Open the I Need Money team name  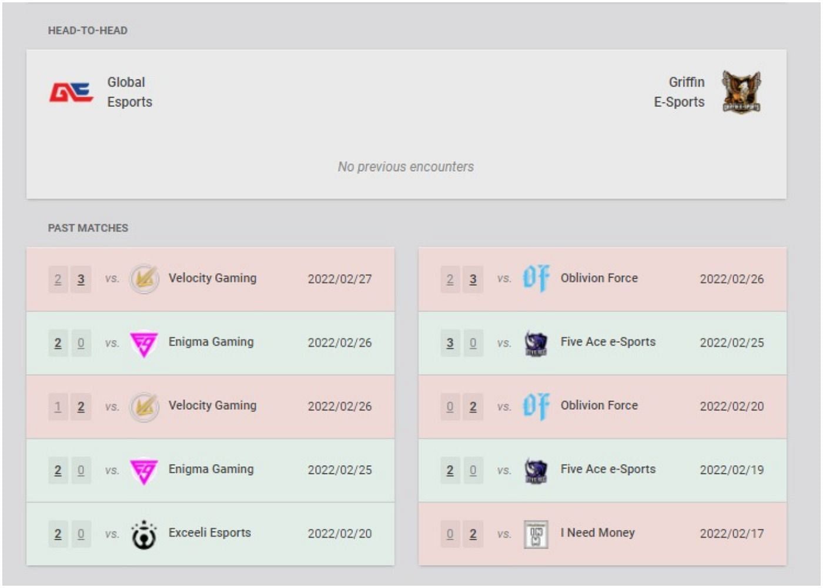[x=598, y=533]
